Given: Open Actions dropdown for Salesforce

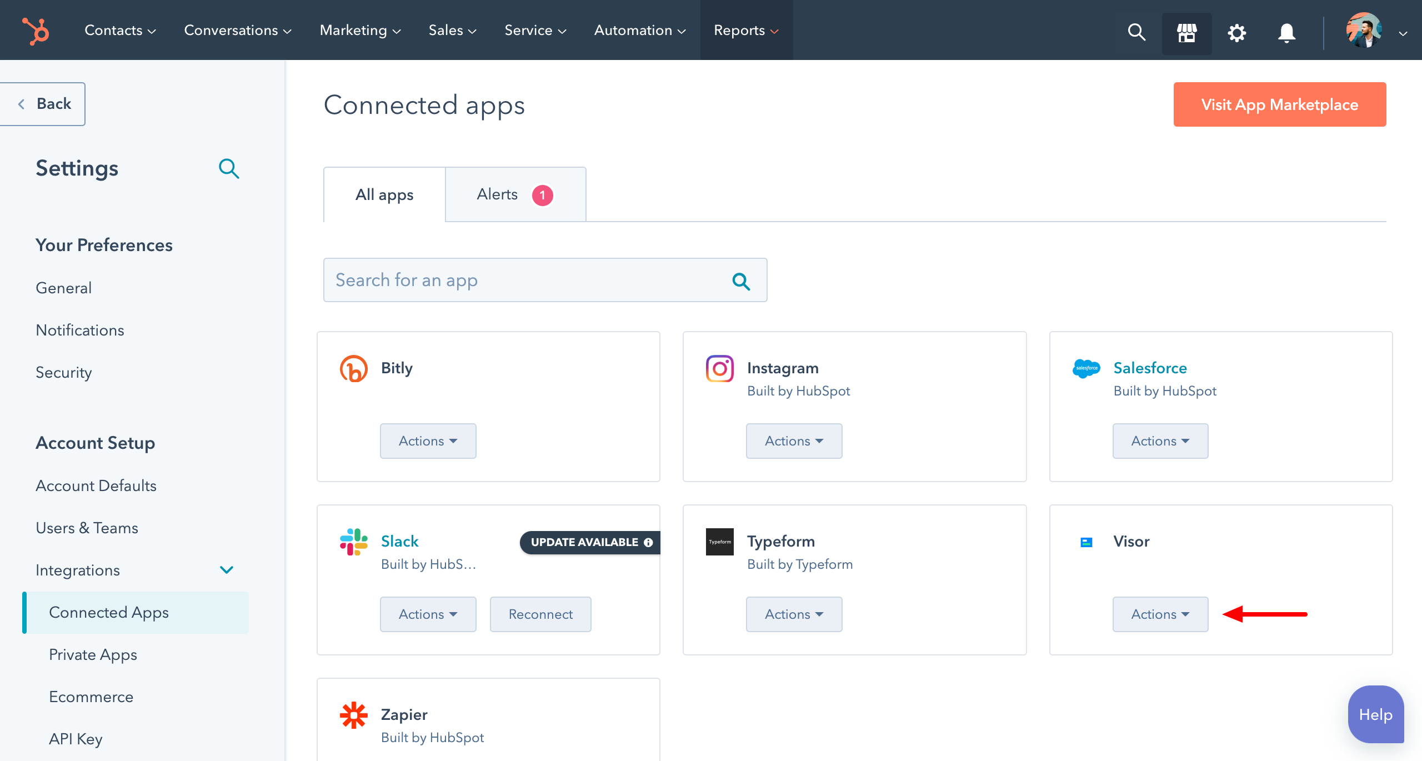Looking at the screenshot, I should [x=1160, y=441].
